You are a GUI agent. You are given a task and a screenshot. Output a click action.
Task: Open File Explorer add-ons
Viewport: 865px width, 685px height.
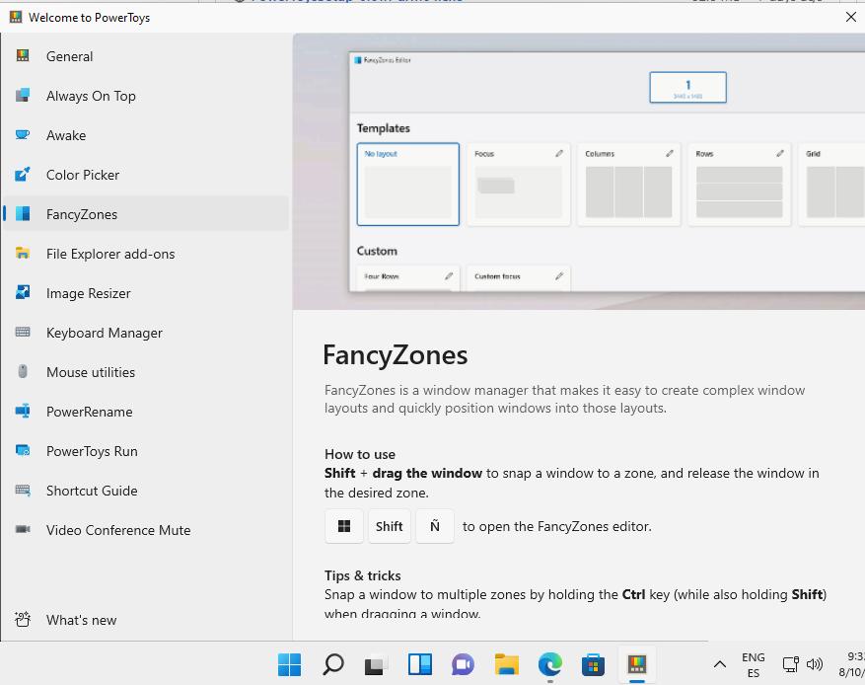point(112,254)
